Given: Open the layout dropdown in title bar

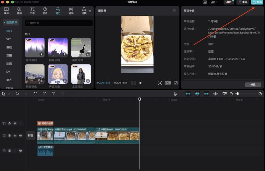Looking at the screenshot, I should (x=214, y=2).
